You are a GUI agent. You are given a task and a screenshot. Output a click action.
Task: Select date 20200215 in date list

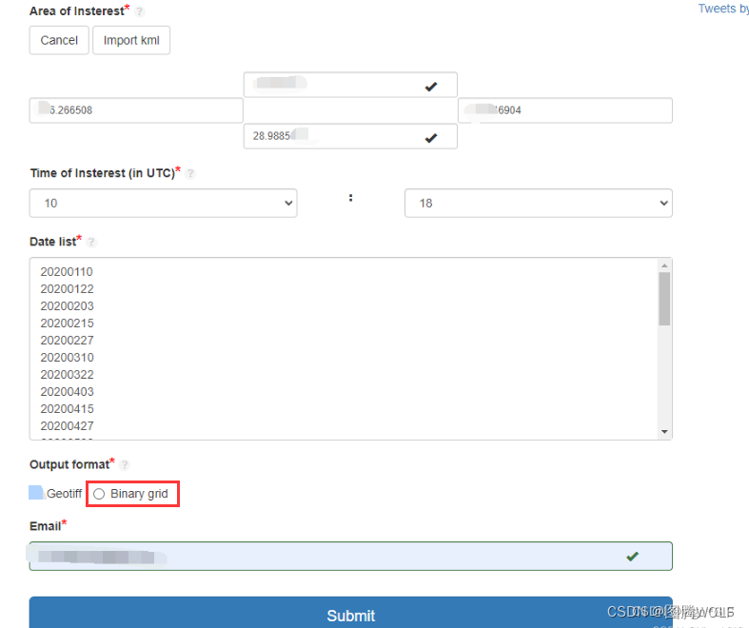[x=67, y=324]
